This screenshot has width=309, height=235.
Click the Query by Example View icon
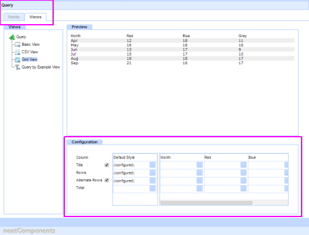click(x=18, y=67)
